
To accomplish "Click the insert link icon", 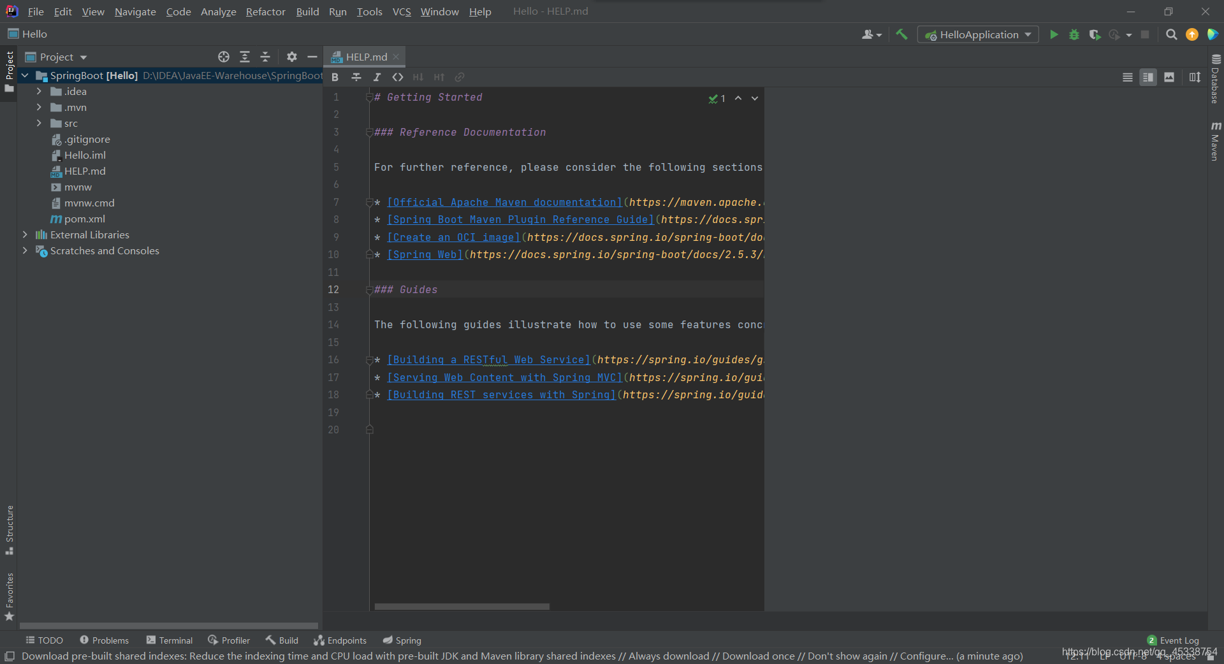I will 460,77.
